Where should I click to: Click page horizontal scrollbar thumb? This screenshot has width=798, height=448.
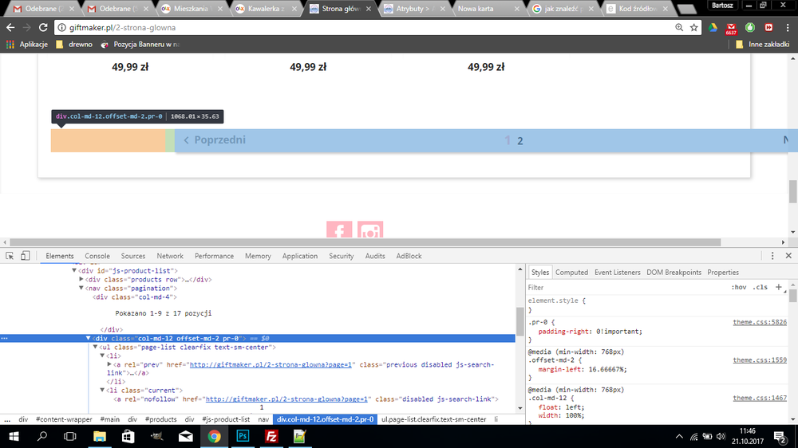click(365, 242)
